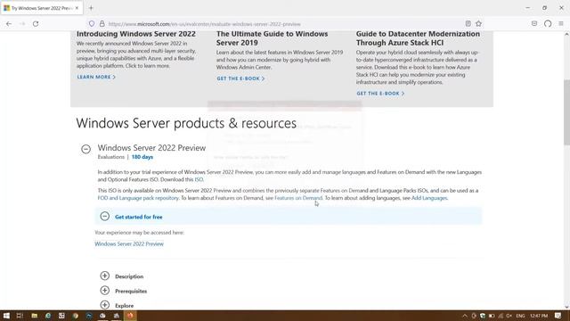Open the Firefox hamburger menu
Screen dimensions: 570x321
[561, 24]
